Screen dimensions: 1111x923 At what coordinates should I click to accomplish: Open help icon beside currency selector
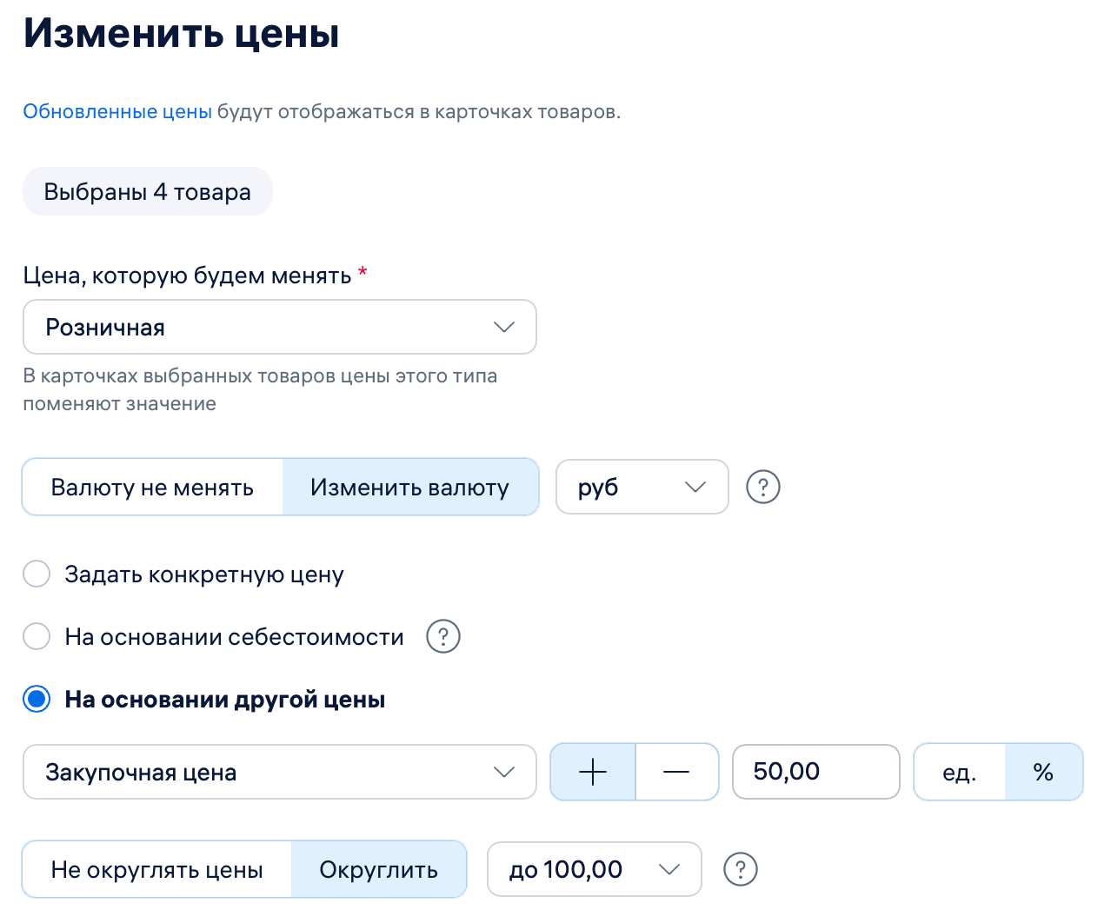tap(762, 487)
